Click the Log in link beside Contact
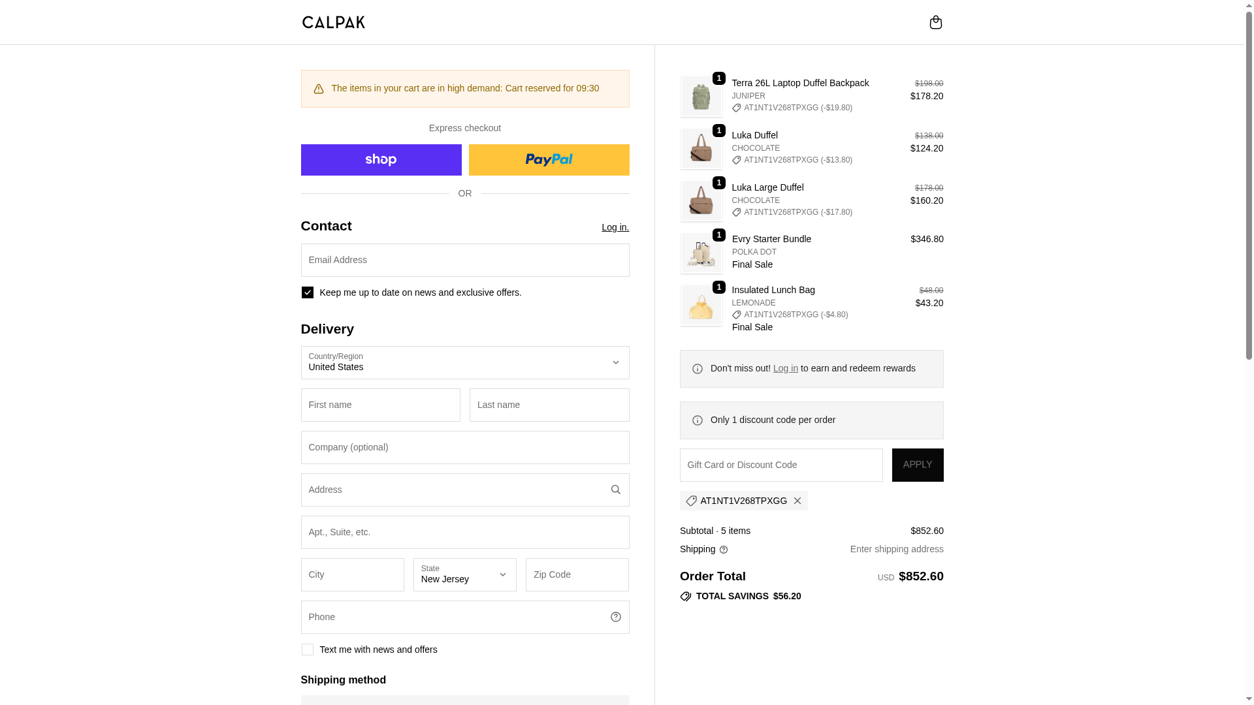1254x705 pixels. coord(615,227)
